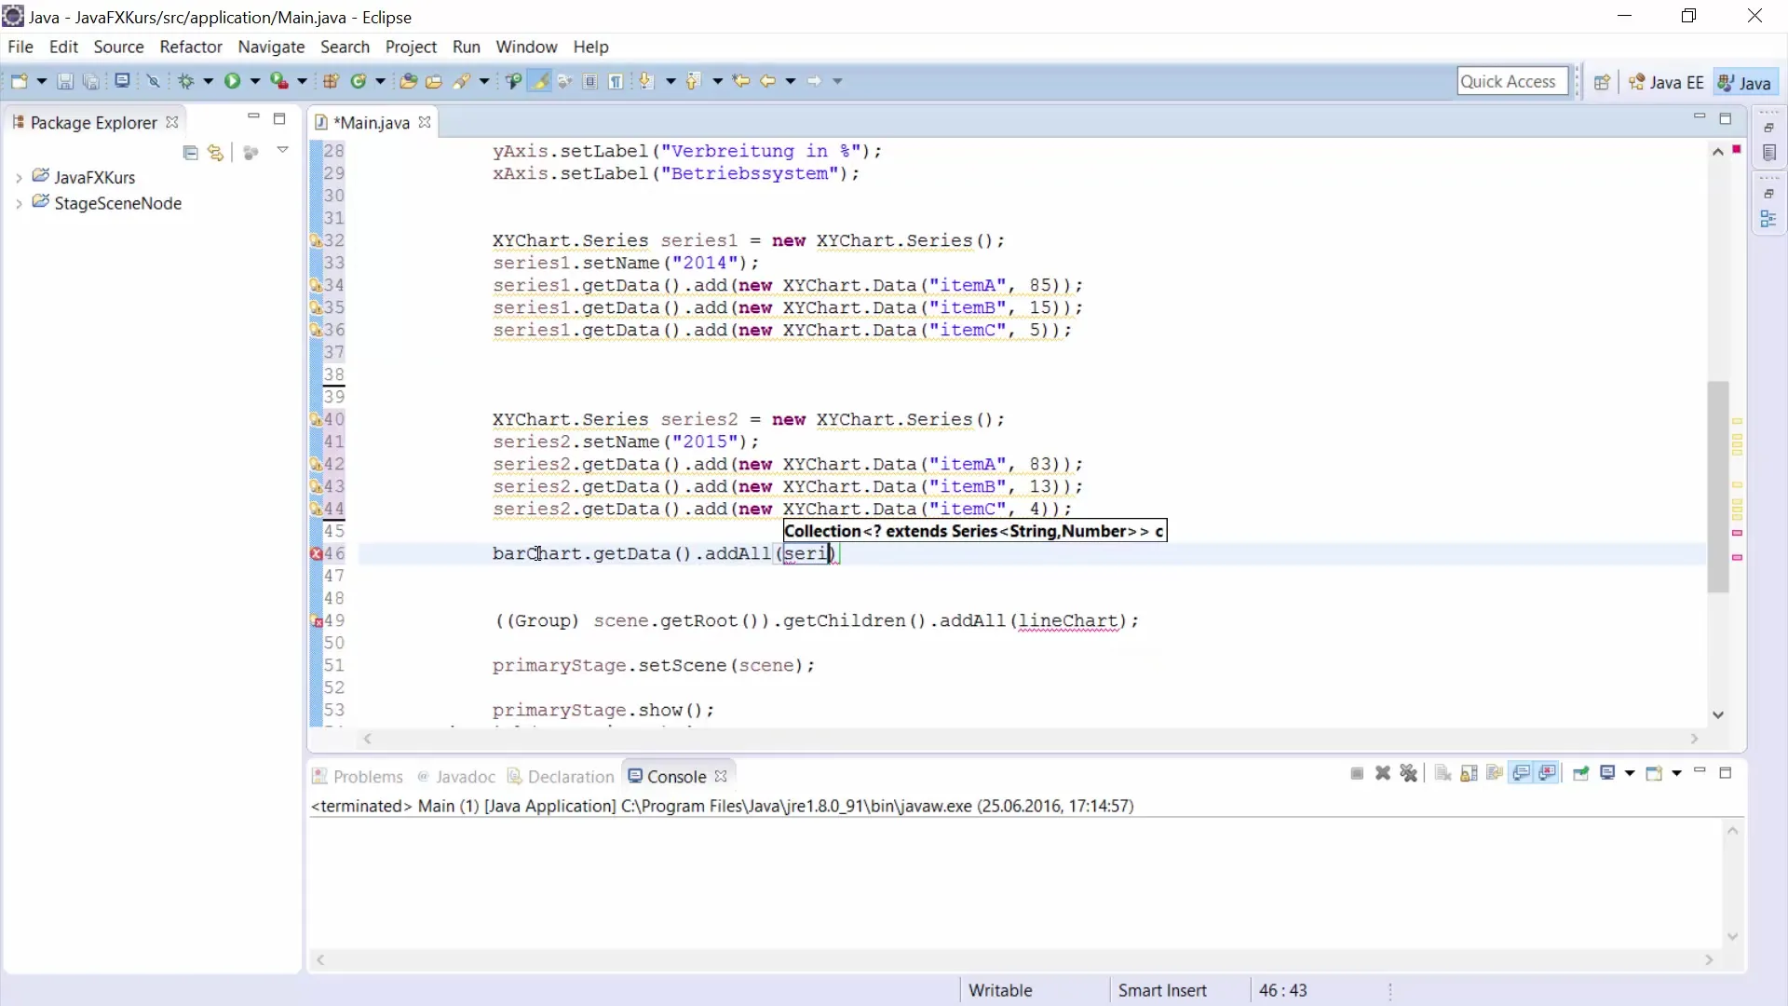This screenshot has height=1006, width=1788.
Task: Click the Debug bug icon
Action: [186, 81]
